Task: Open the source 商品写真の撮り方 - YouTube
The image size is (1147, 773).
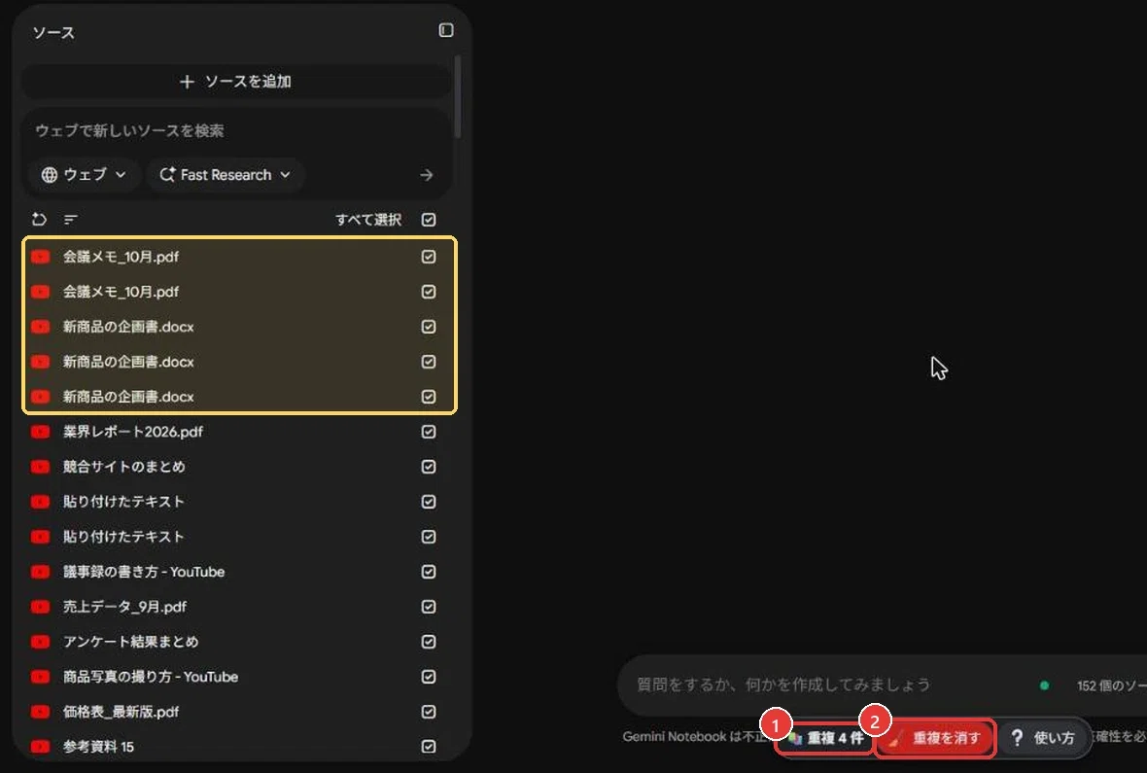Action: click(150, 677)
